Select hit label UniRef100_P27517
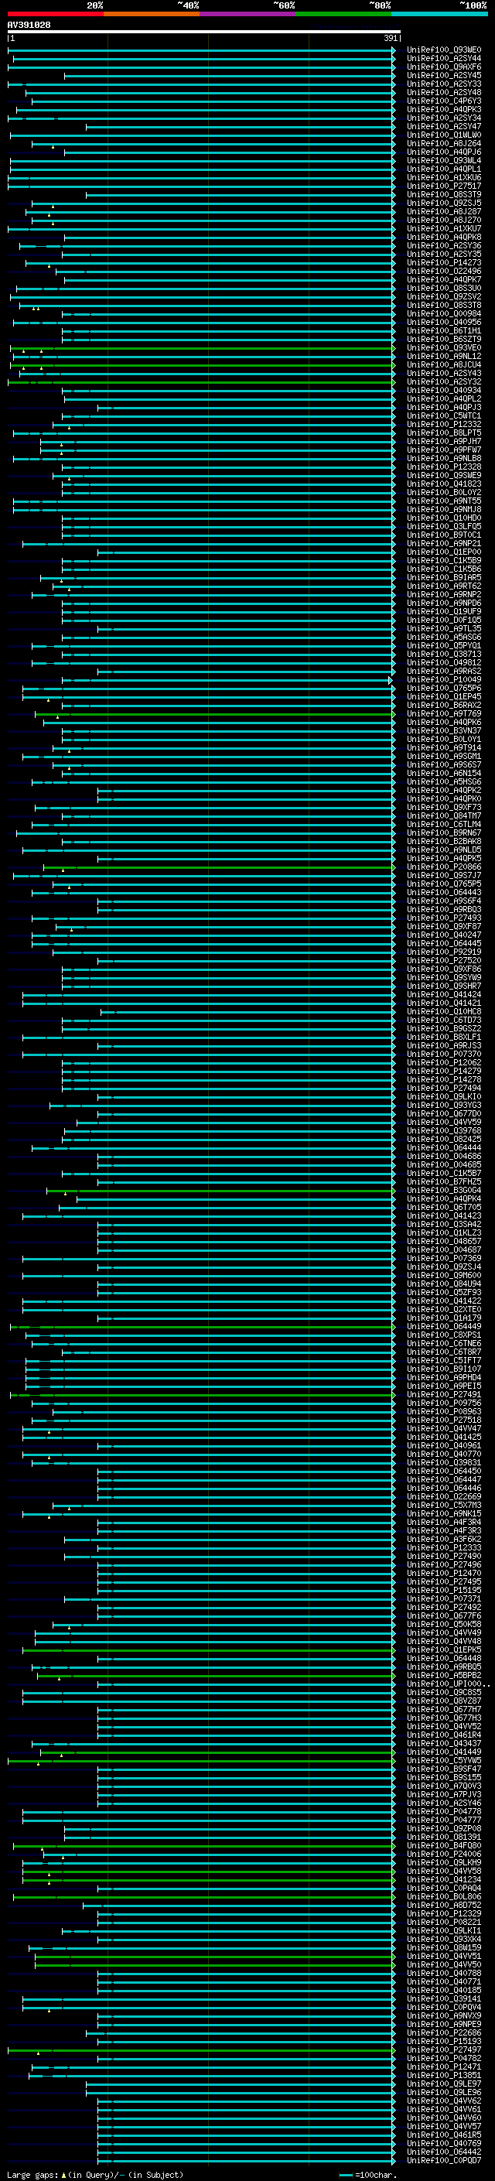Viewport: 495px width, 2181px height. click(444, 186)
